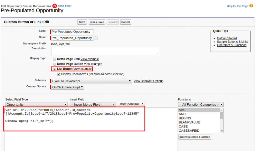Click into the Description text area
The height and width of the screenshot is (151, 257).
[105, 51]
